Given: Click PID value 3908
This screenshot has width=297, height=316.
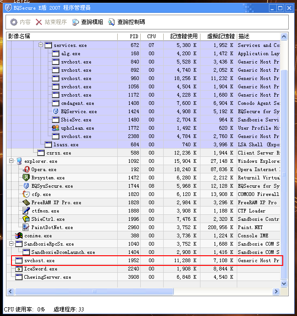Looking at the screenshot, I should [x=133, y=277].
